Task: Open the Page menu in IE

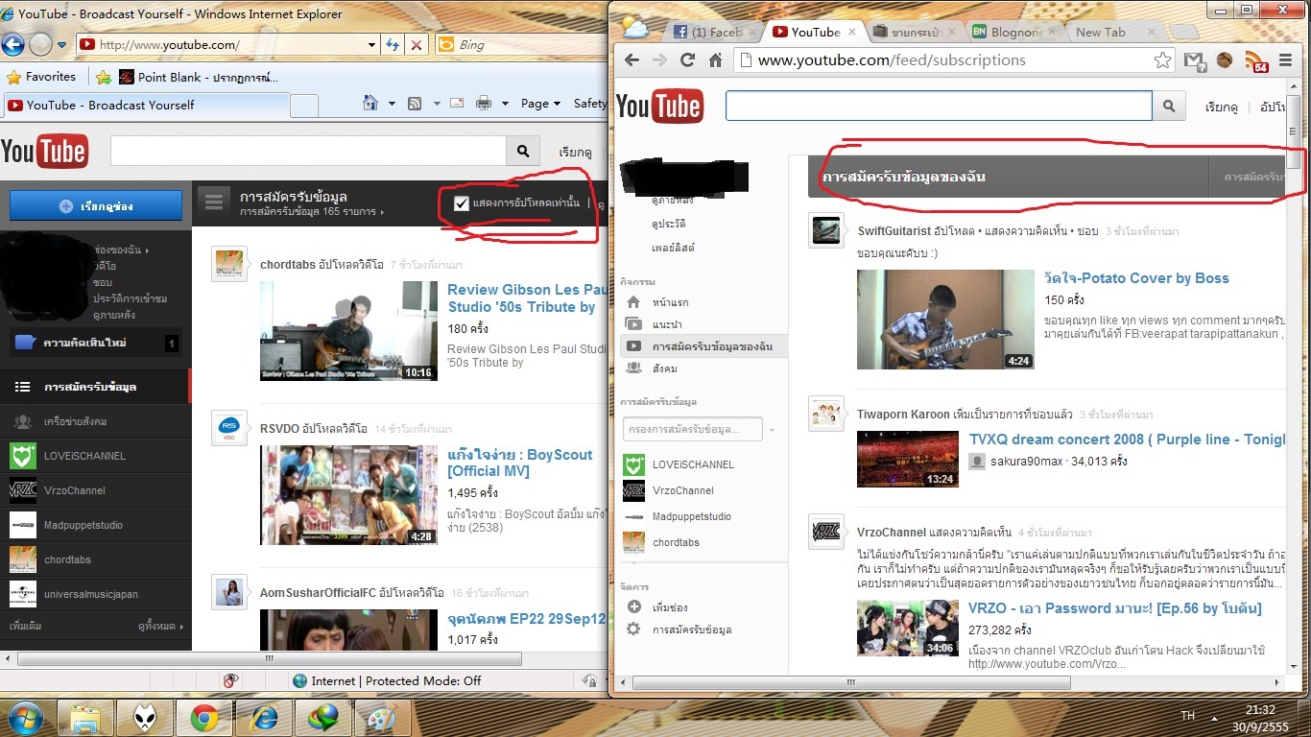Action: [540, 104]
